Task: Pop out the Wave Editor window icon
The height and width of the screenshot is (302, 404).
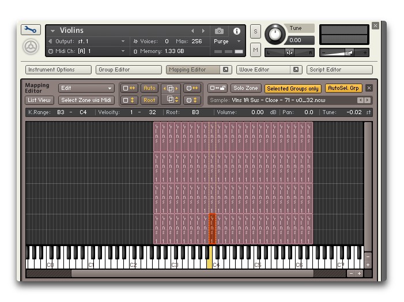Action: pos(296,70)
